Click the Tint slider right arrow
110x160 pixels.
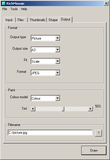pos(90,109)
